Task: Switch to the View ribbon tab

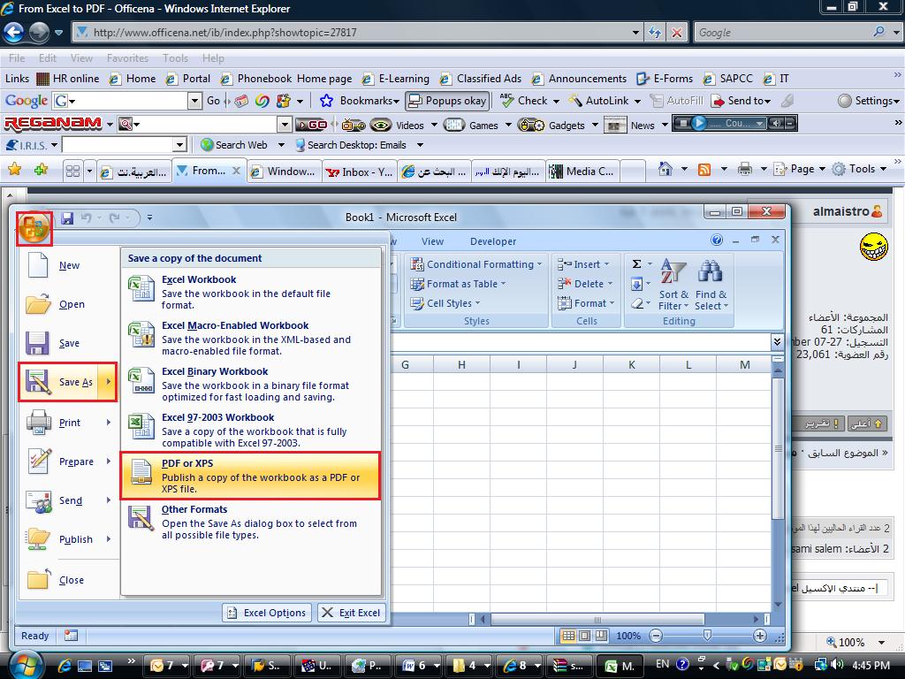Action: tap(432, 241)
